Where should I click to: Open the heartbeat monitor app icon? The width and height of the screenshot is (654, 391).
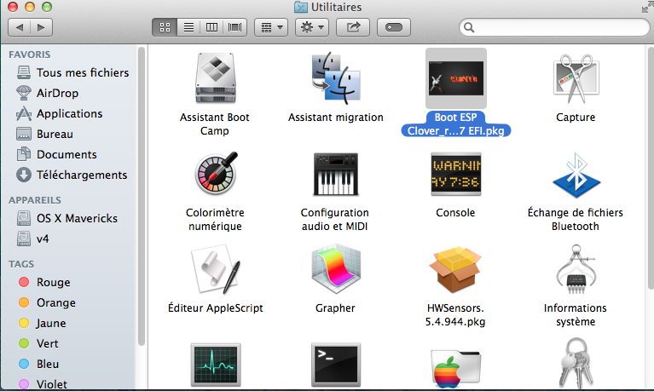click(216, 365)
